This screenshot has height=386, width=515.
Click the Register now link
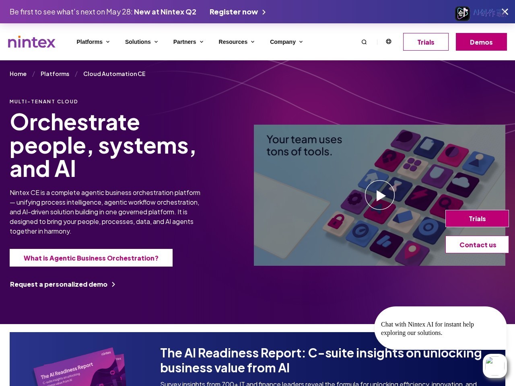pyautogui.click(x=238, y=12)
